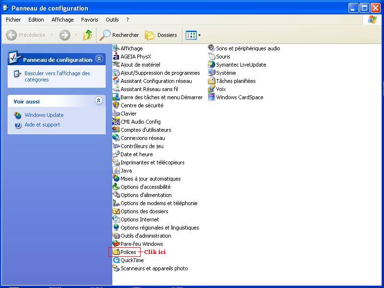Select the Options Internet icon
Viewport: 384px width, 288px height.
click(116, 219)
